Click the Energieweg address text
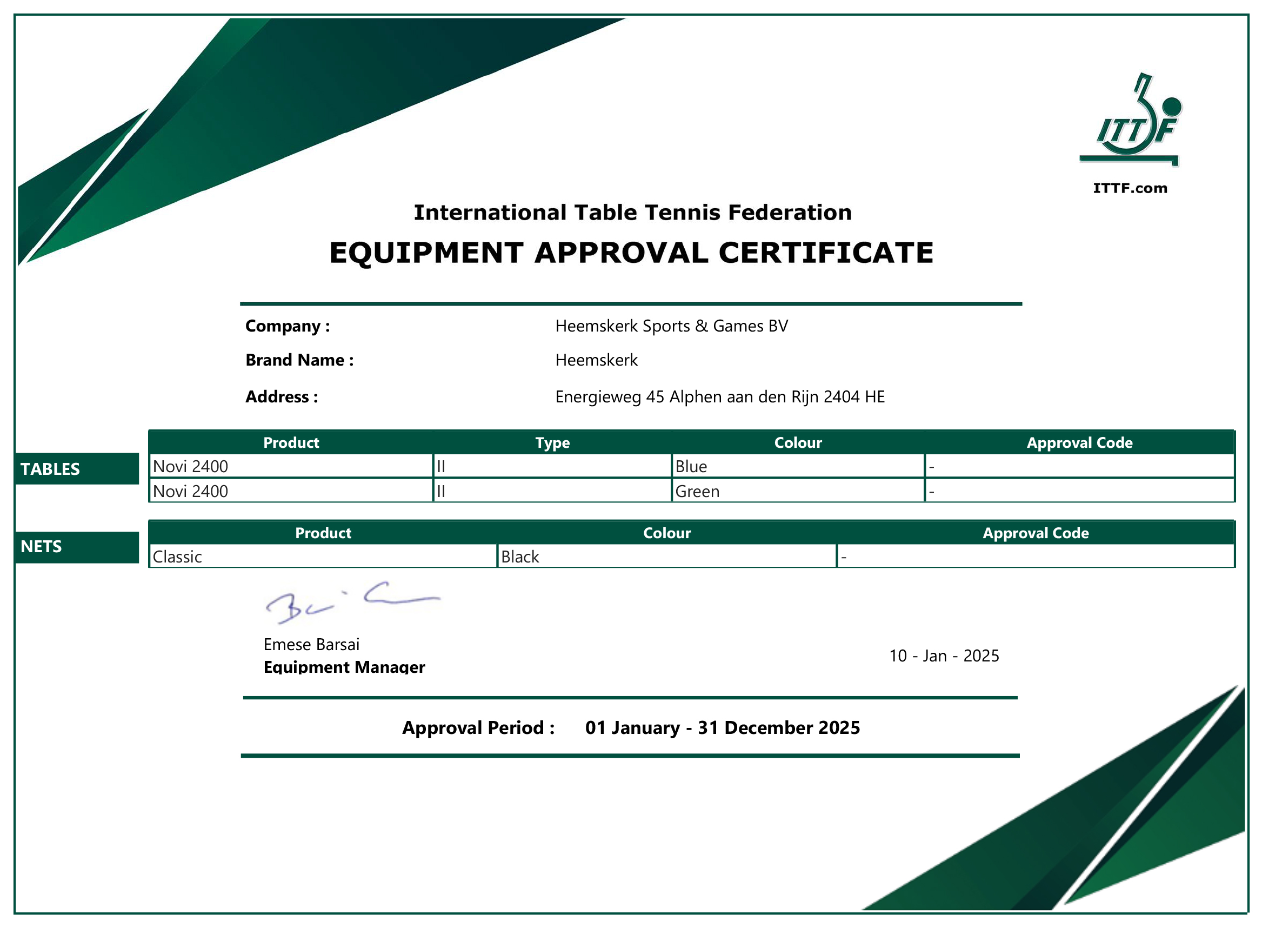Screen dimensions: 1262x927 click(x=719, y=397)
